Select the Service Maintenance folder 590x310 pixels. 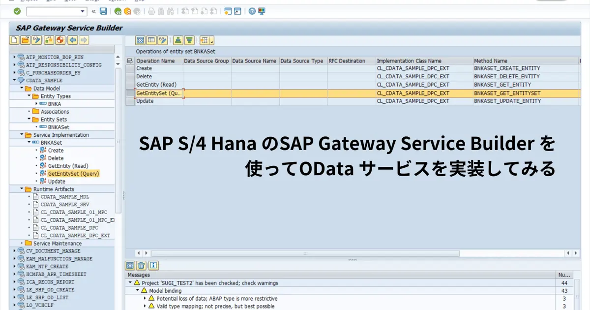[58, 243]
